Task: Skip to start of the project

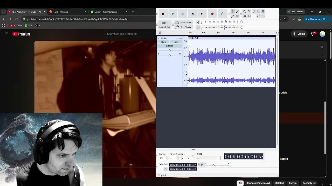Action: click(x=192, y=14)
